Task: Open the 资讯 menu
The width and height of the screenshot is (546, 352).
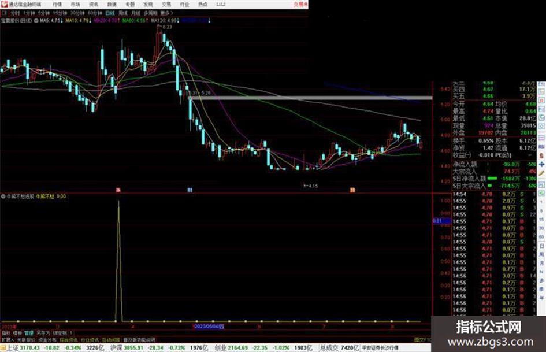Action: point(94,5)
